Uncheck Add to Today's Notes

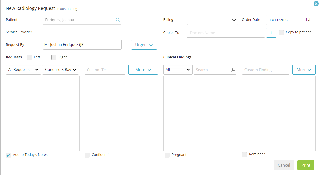8,155
